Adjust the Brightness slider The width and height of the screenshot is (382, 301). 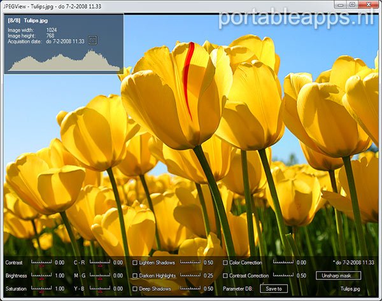[41, 276]
